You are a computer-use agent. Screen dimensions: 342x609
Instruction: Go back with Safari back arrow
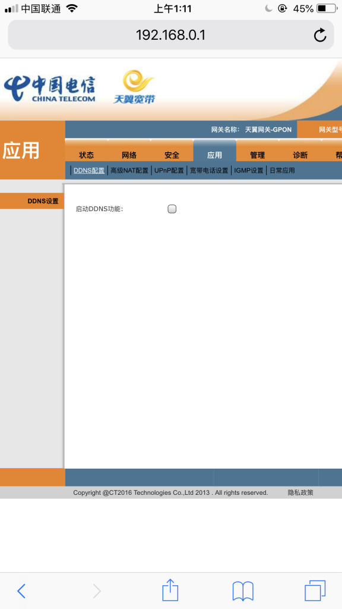click(x=21, y=591)
